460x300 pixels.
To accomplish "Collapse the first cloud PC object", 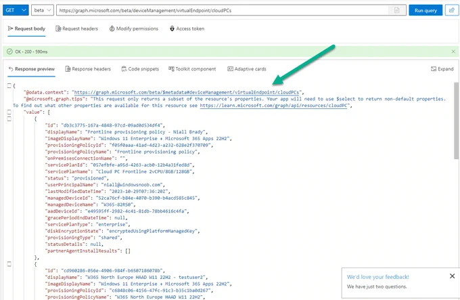I will tap(9, 119).
